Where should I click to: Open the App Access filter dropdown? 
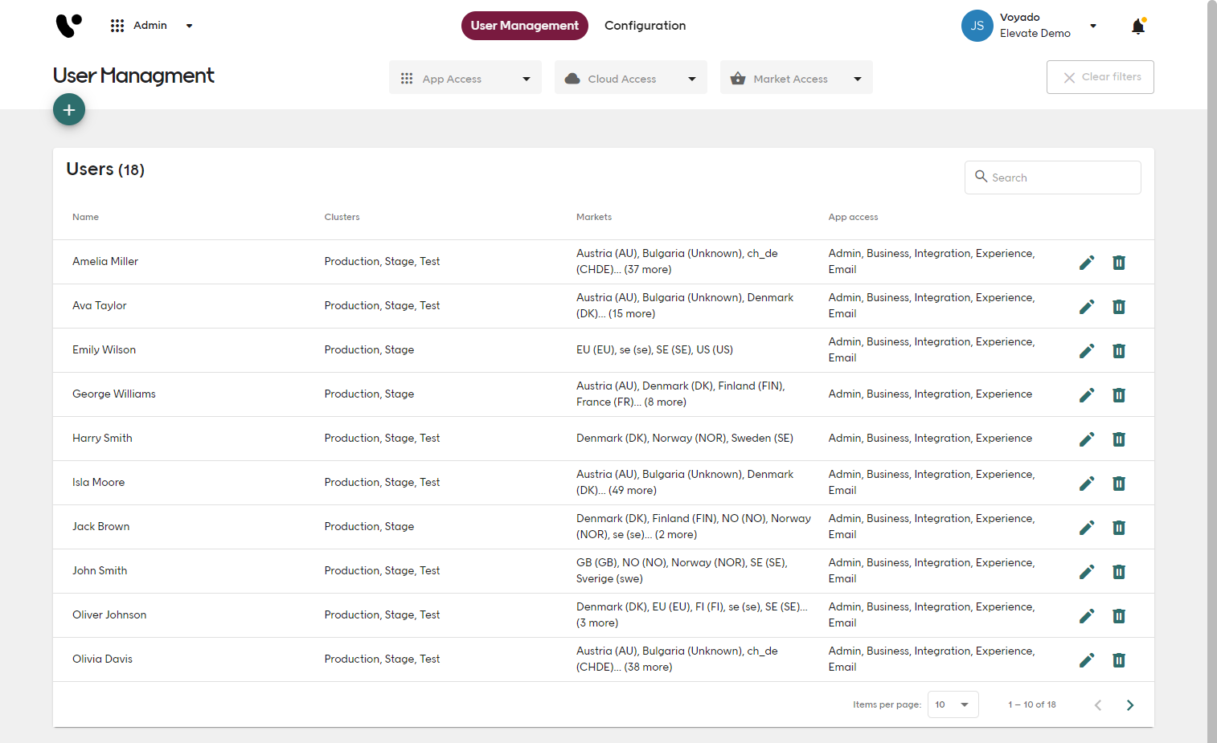coord(465,78)
